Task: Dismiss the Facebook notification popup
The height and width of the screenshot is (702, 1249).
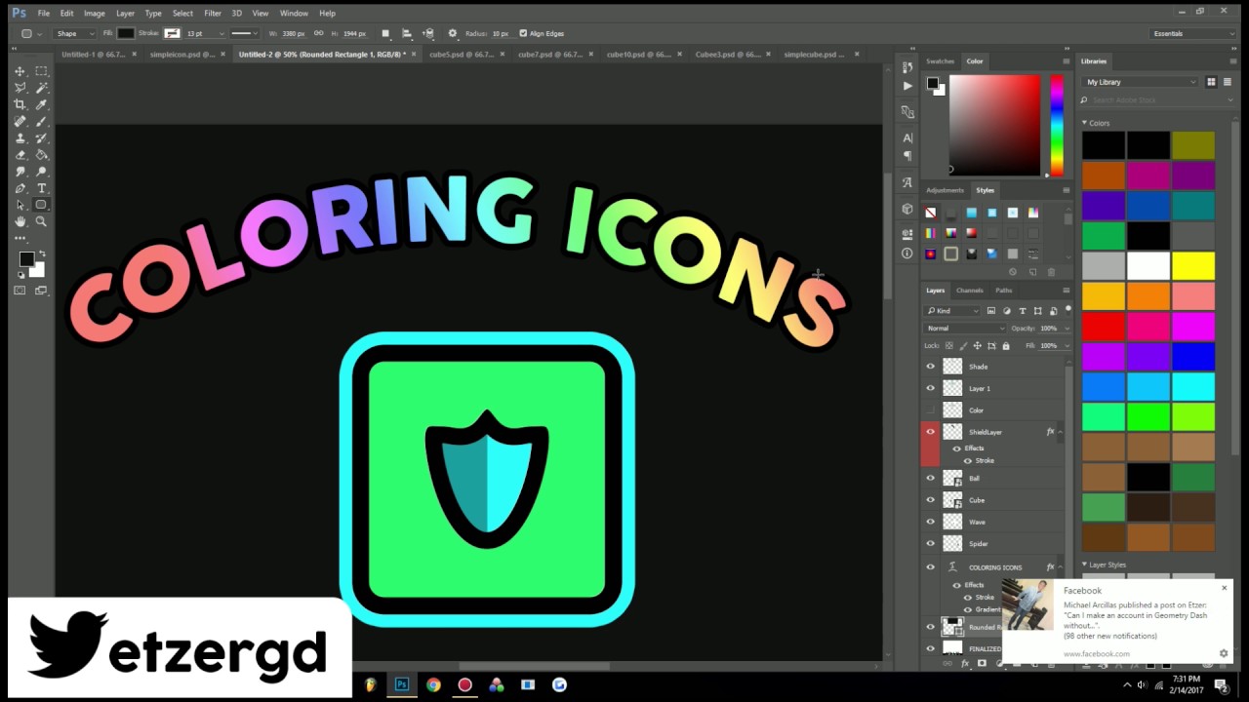Action: [x=1225, y=588]
